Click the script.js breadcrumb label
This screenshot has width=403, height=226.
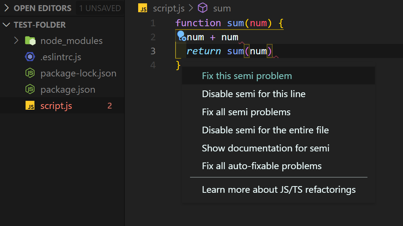click(168, 8)
